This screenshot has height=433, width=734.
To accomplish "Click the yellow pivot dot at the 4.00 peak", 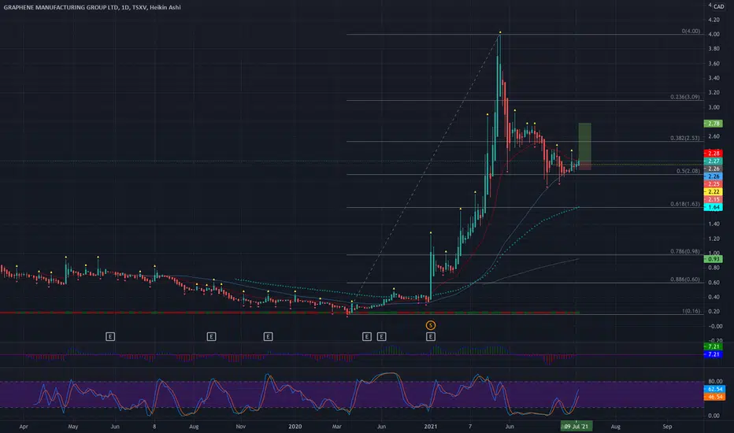I will click(x=500, y=32).
